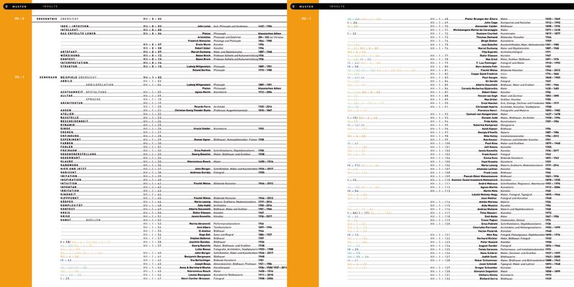Viewport: 574px width, 287px height.
Task: Select the HORIZONT entry
Action: 68,172
